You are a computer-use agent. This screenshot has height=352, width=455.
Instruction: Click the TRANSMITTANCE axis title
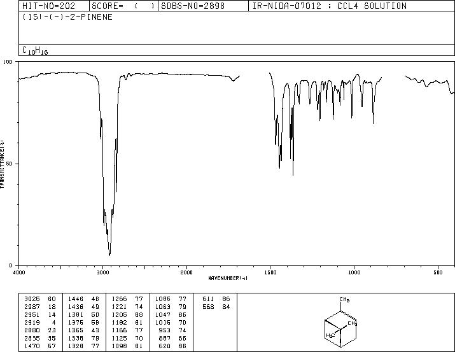click(2, 164)
